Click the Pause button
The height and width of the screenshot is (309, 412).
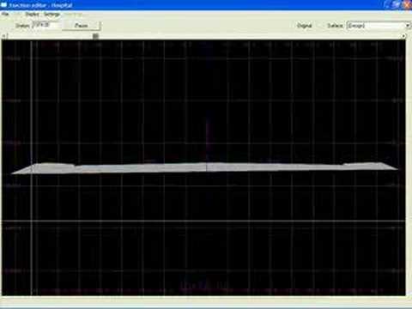click(x=82, y=26)
